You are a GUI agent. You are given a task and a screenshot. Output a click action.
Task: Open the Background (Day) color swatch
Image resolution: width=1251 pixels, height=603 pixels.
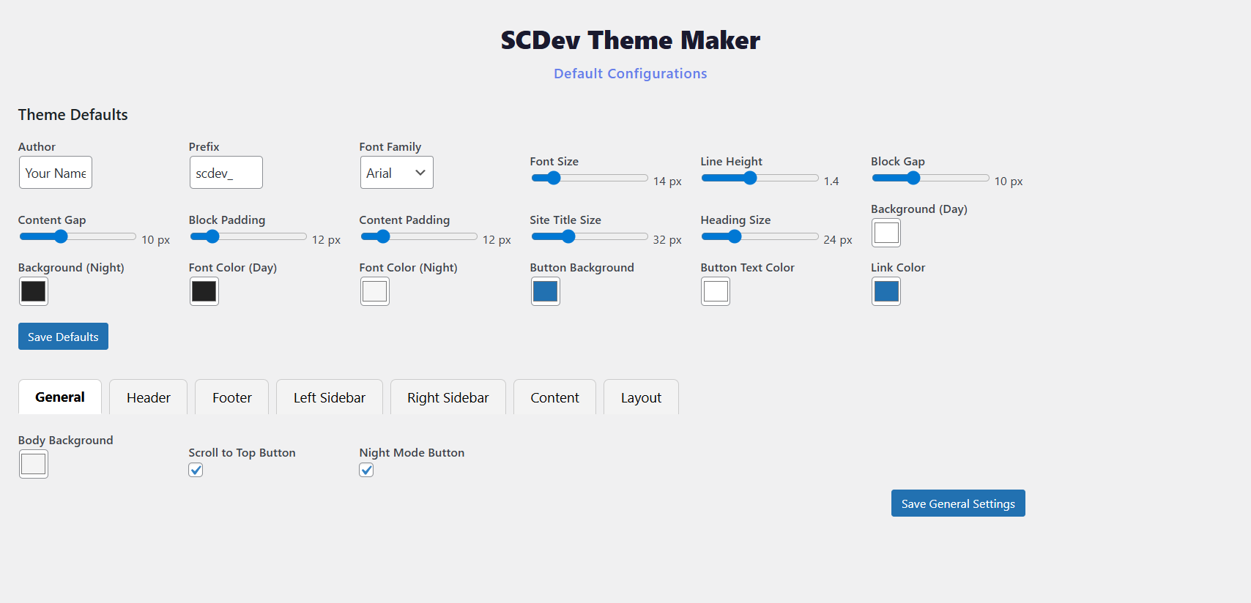886,233
